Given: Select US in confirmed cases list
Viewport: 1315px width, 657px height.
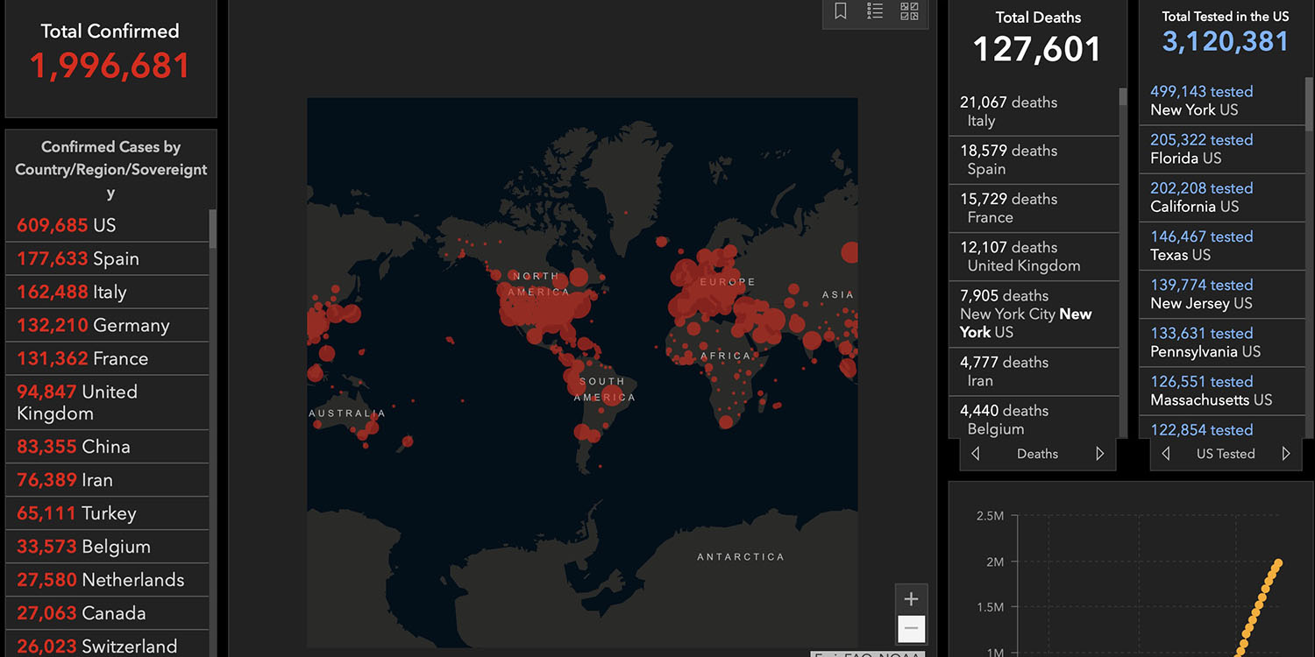Looking at the screenshot, I should (x=105, y=225).
